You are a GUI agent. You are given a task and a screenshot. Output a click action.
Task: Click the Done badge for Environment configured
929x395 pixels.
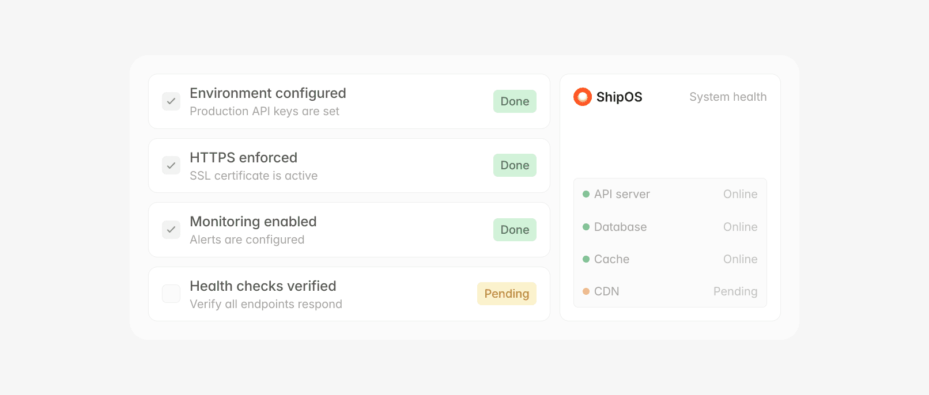(x=515, y=101)
